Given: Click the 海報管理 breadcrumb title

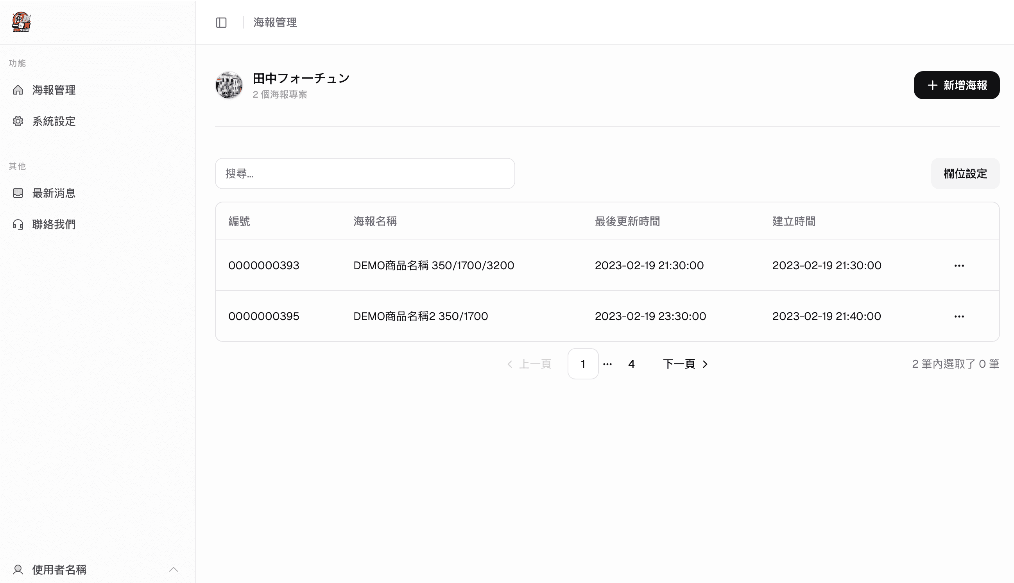Looking at the screenshot, I should [x=275, y=22].
